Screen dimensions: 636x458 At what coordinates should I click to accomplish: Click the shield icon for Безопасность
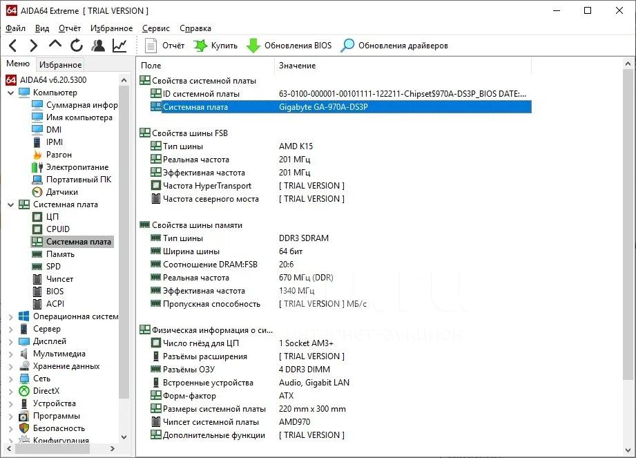tap(24, 428)
